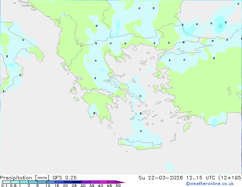This screenshot has width=242, height=187.
Task: Click the zero marker in the southwest Peloponnese
Action: click(94, 113)
